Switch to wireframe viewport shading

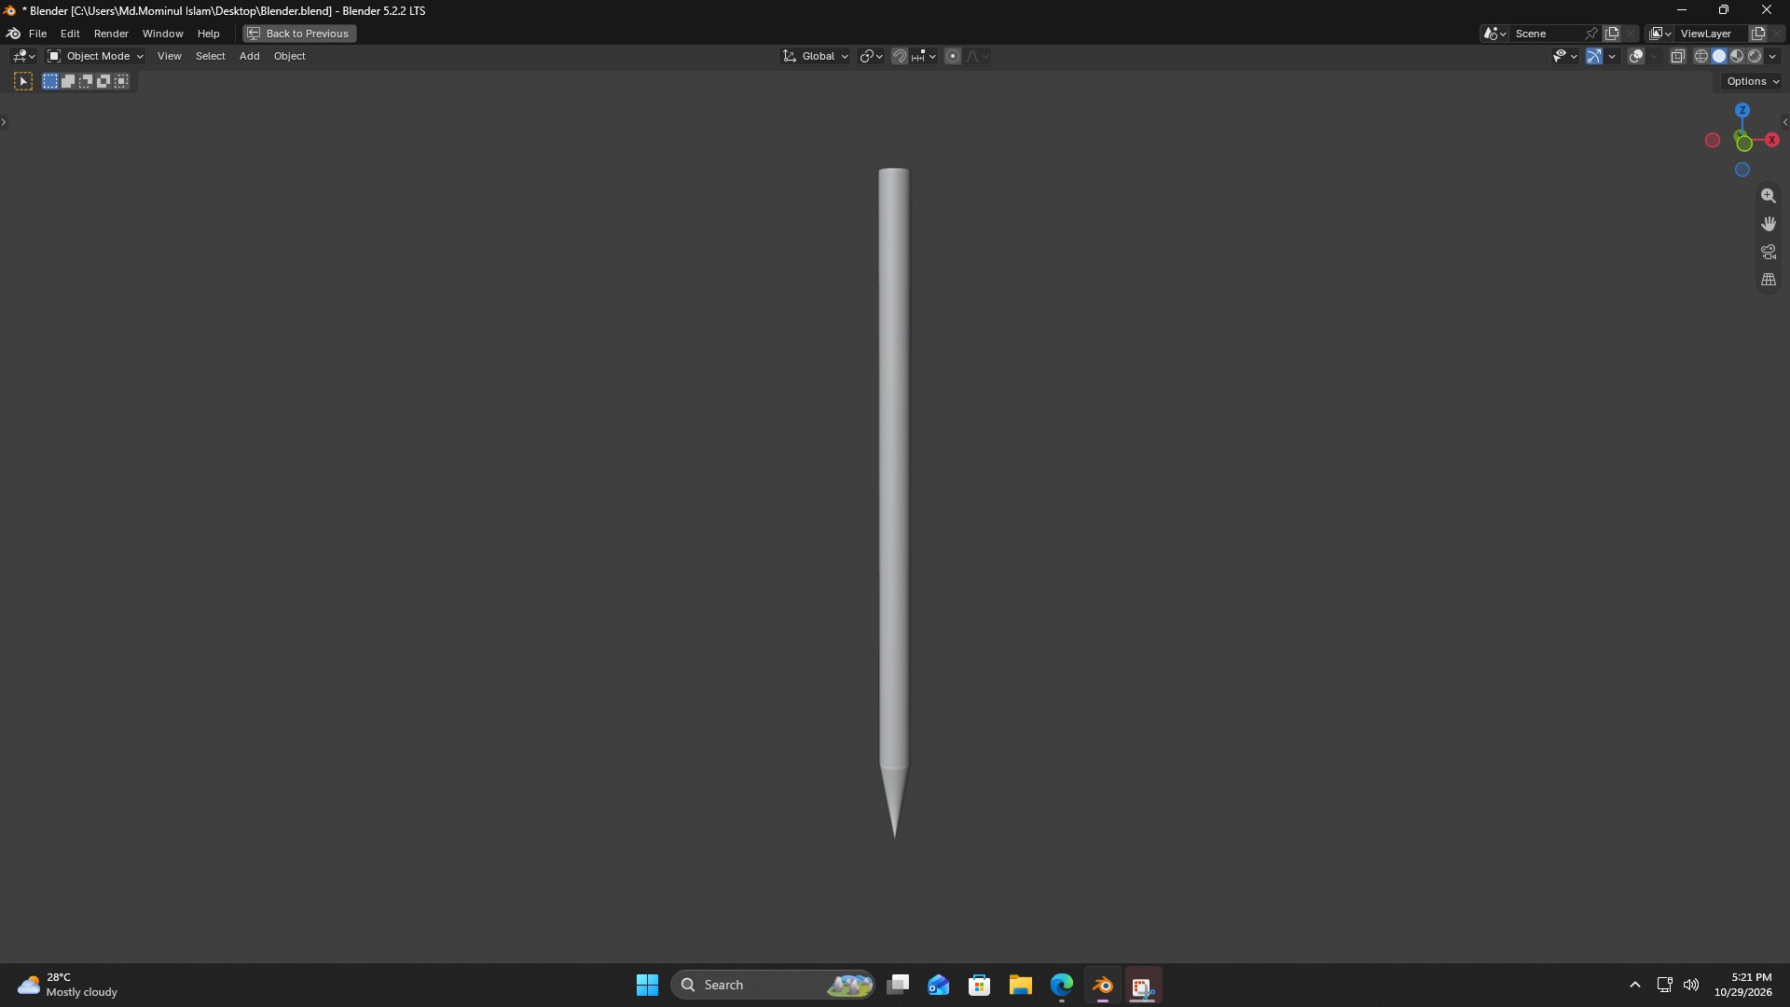pos(1701,57)
